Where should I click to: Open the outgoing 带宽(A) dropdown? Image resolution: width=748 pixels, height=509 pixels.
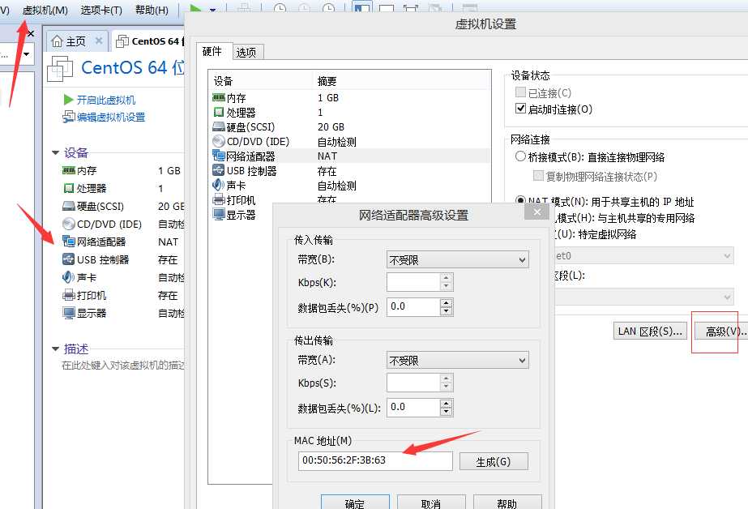458,360
